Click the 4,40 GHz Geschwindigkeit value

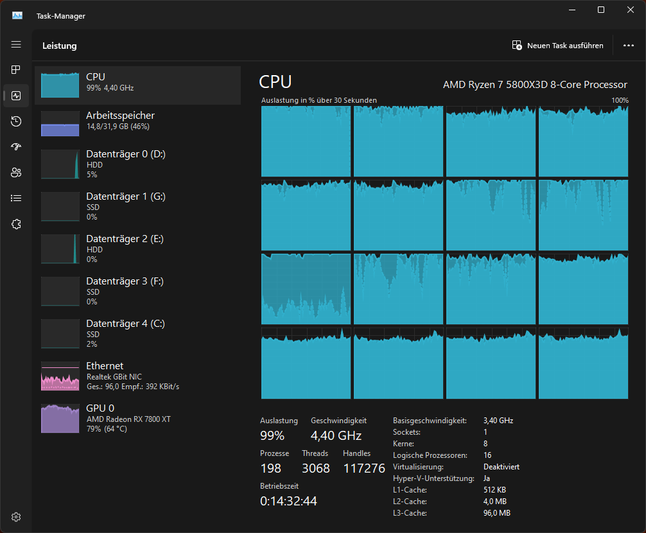tap(336, 435)
